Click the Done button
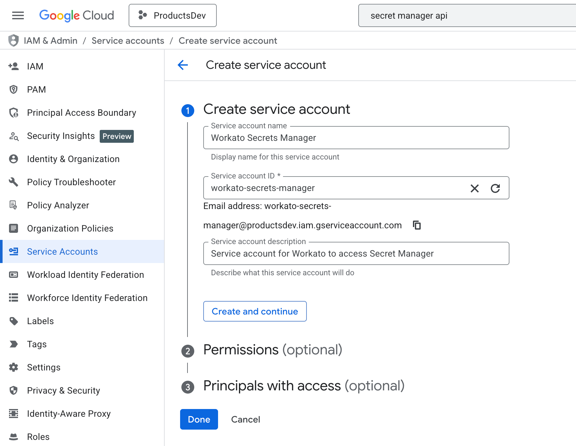Viewport: 576px width, 446px height. pyautogui.click(x=199, y=419)
